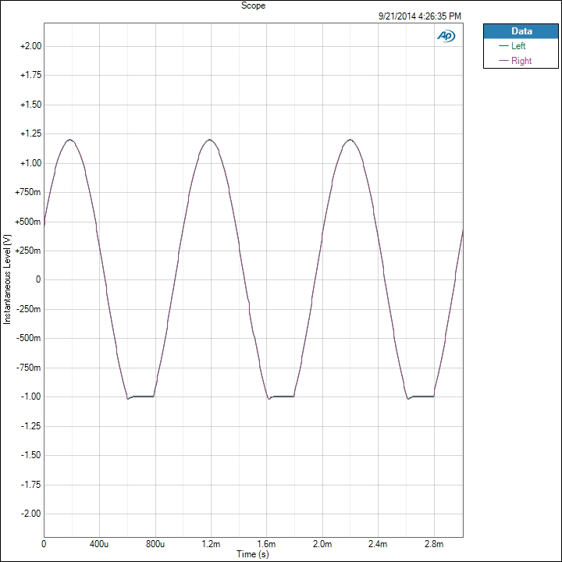
Task: Click the -1.75 Y-axis tick label
Action: click(30, 485)
